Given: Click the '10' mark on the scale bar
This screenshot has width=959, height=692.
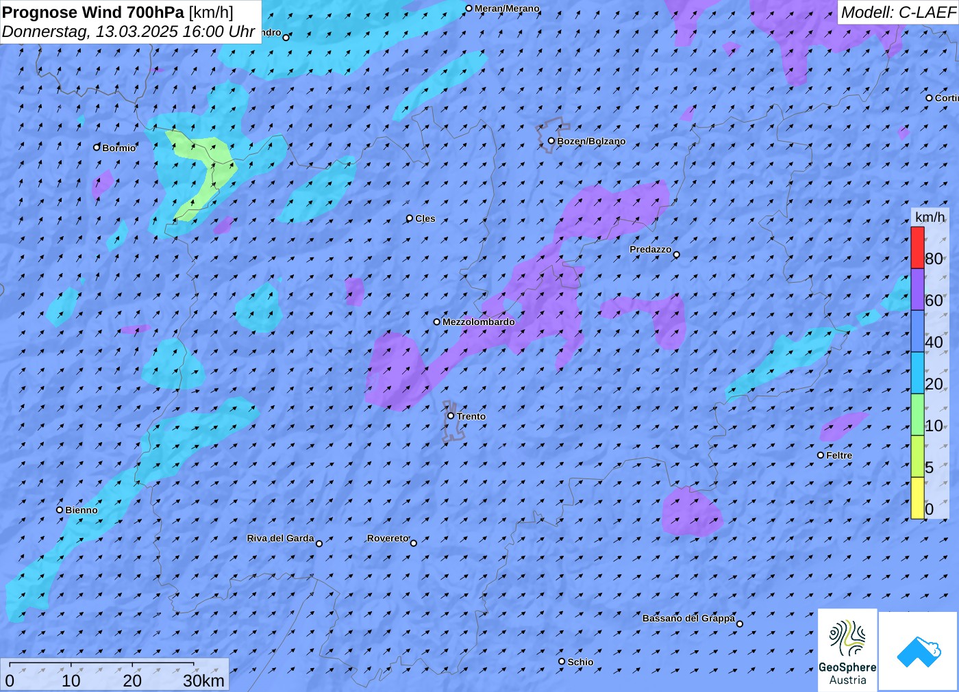Looking at the screenshot, I should (71, 680).
